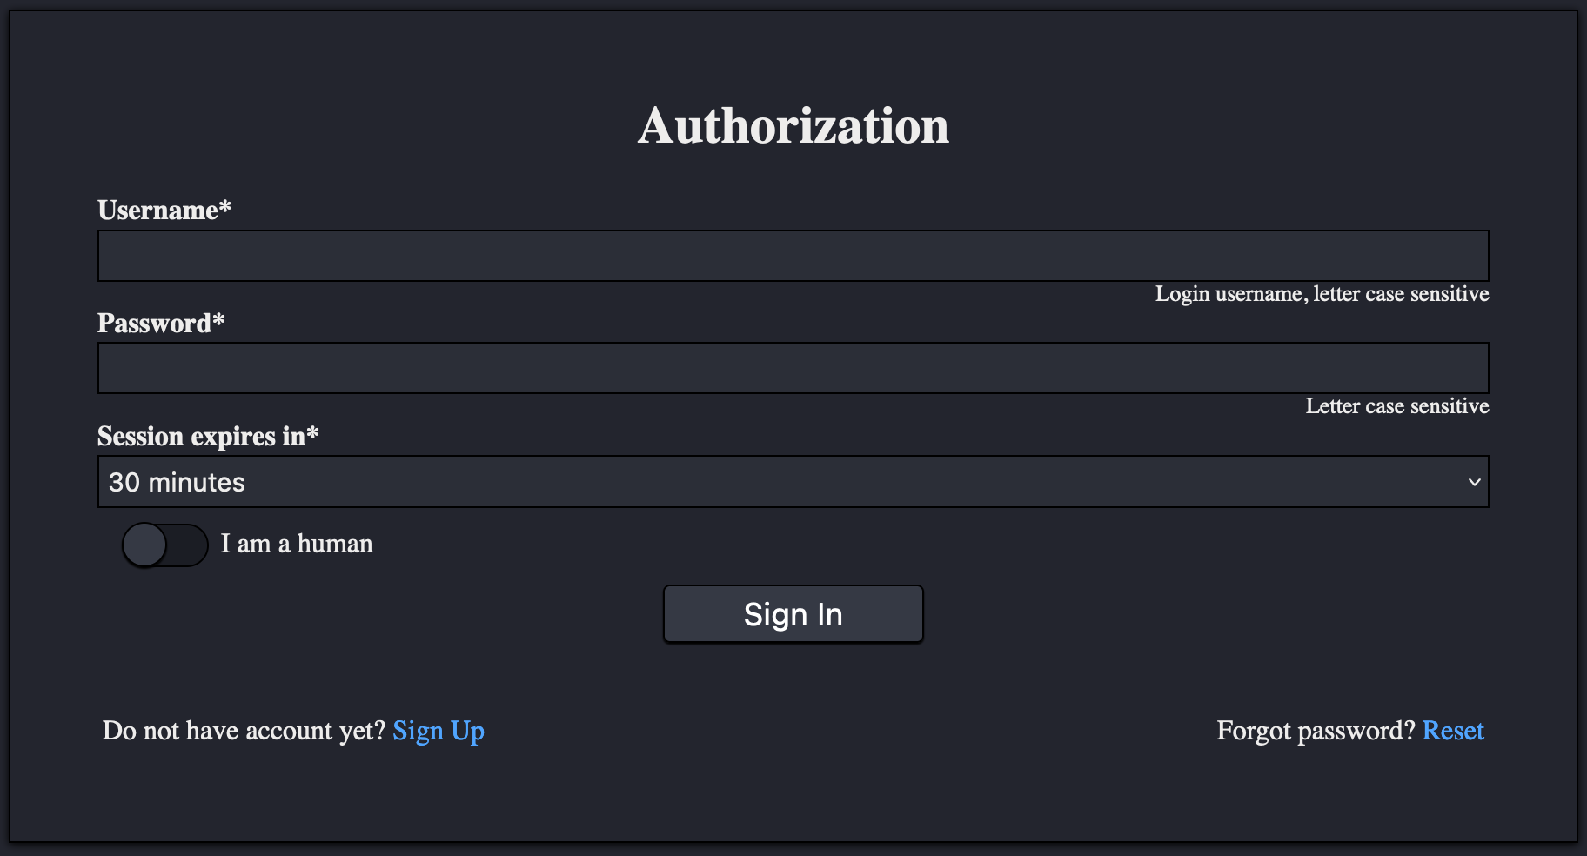Place cursor in the Password field
The width and height of the screenshot is (1587, 856).
(x=793, y=367)
